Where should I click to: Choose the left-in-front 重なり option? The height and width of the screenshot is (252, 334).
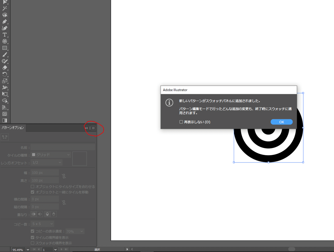(34, 214)
